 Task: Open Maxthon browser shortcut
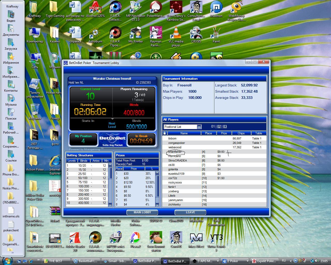click(216, 9)
